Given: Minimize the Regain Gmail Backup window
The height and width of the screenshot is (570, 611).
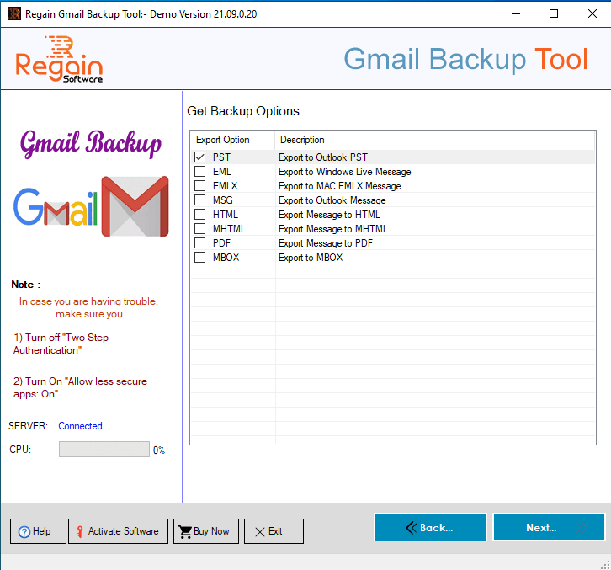Looking at the screenshot, I should tap(516, 14).
